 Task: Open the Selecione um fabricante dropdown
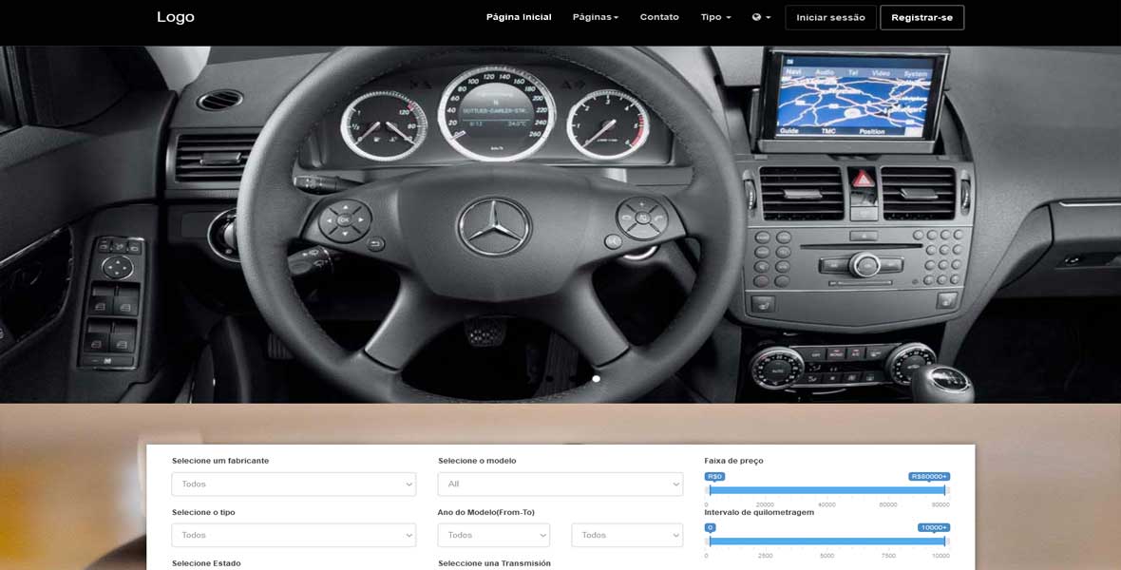294,484
